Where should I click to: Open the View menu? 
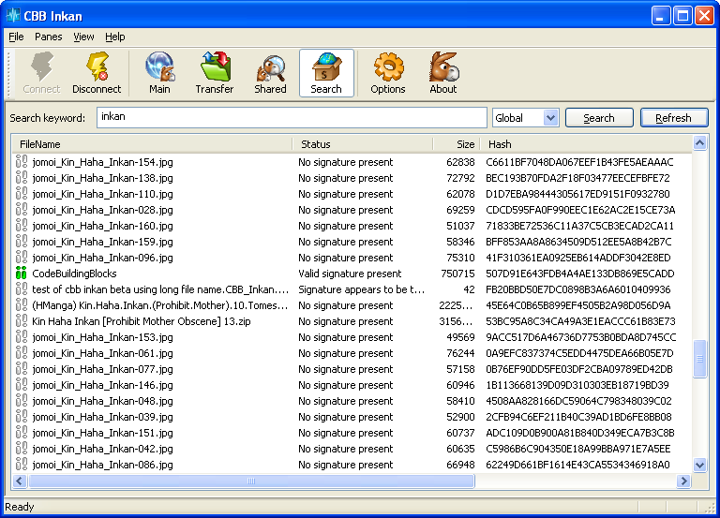tap(83, 37)
